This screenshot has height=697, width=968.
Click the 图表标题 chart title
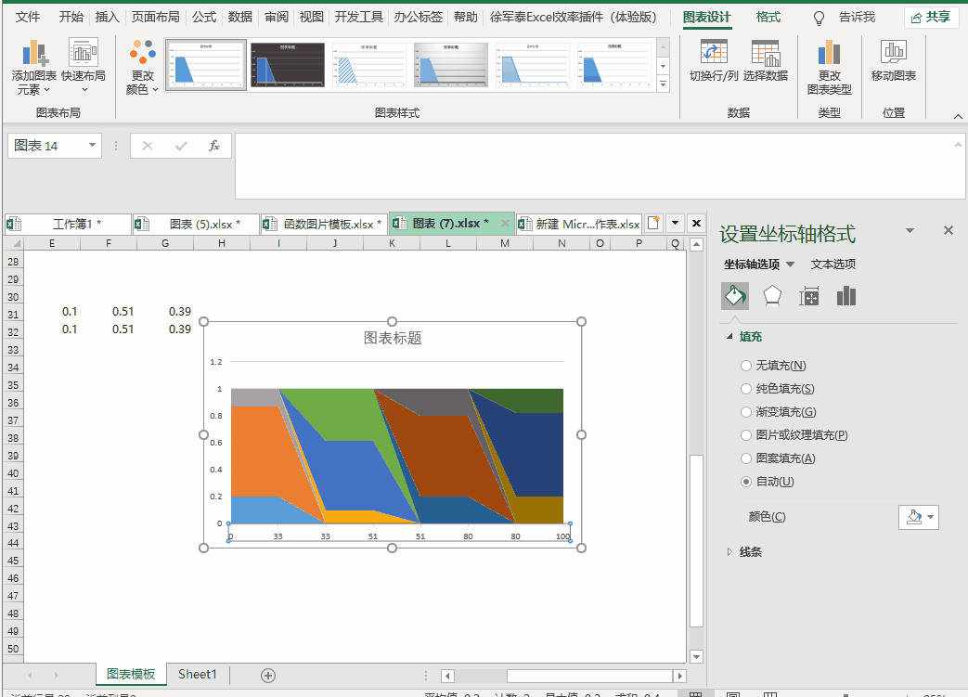393,338
